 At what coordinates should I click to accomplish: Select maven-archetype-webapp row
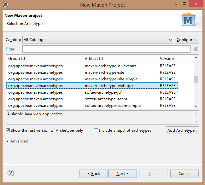coord(92,86)
